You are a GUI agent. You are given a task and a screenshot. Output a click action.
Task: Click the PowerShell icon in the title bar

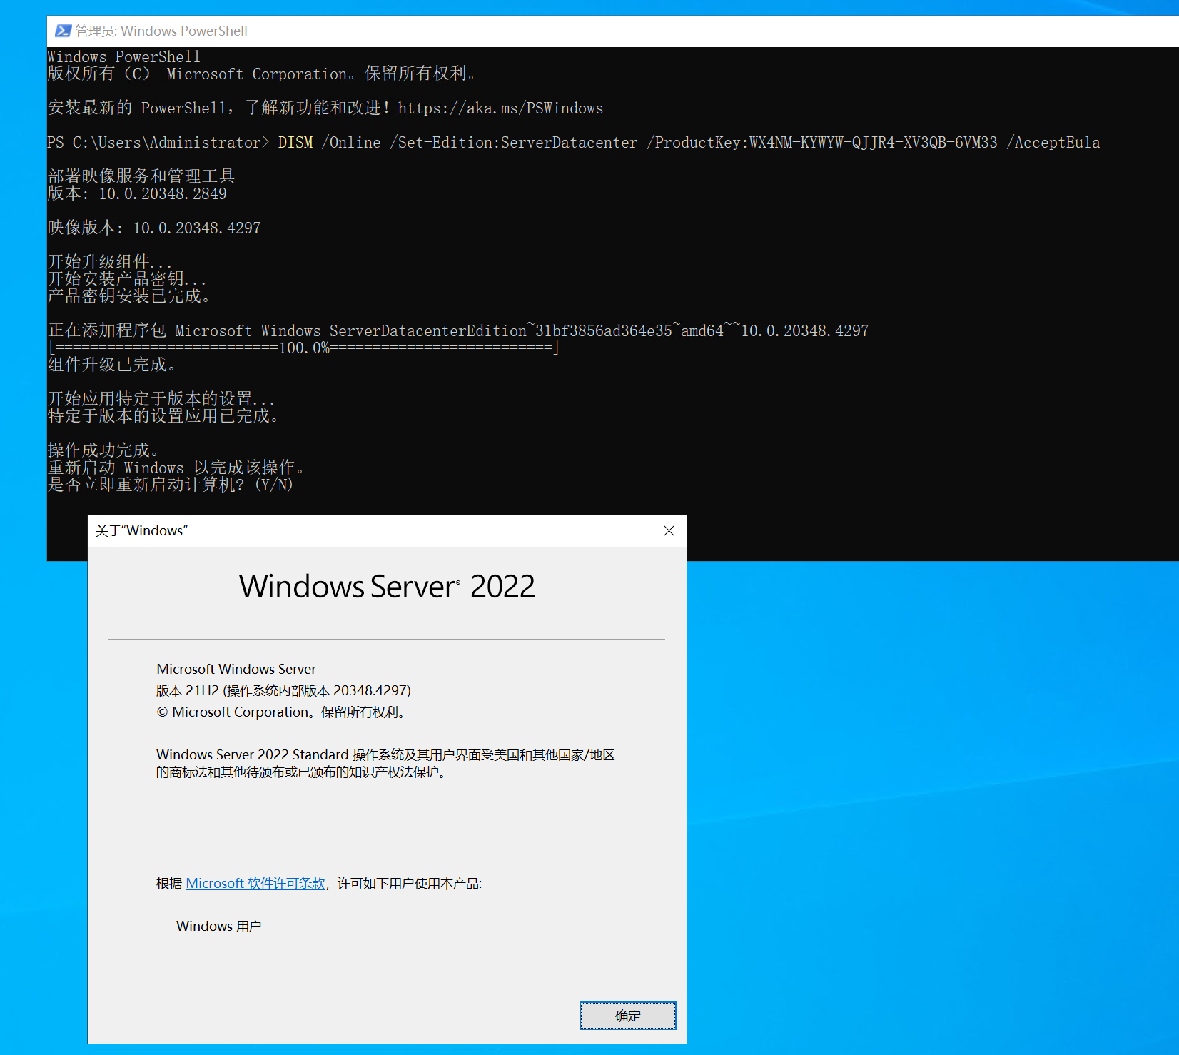point(63,31)
